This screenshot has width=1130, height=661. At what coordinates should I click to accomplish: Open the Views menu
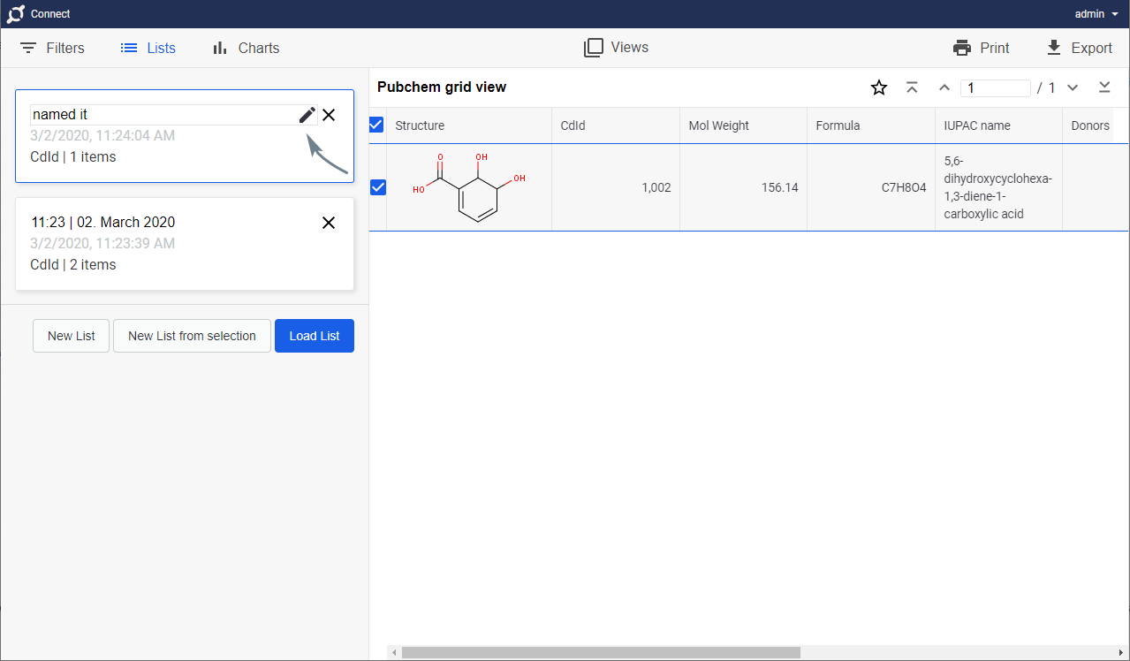(x=616, y=48)
